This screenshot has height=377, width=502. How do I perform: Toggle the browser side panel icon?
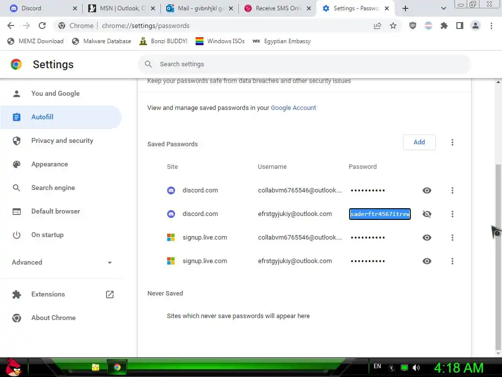[x=460, y=26]
